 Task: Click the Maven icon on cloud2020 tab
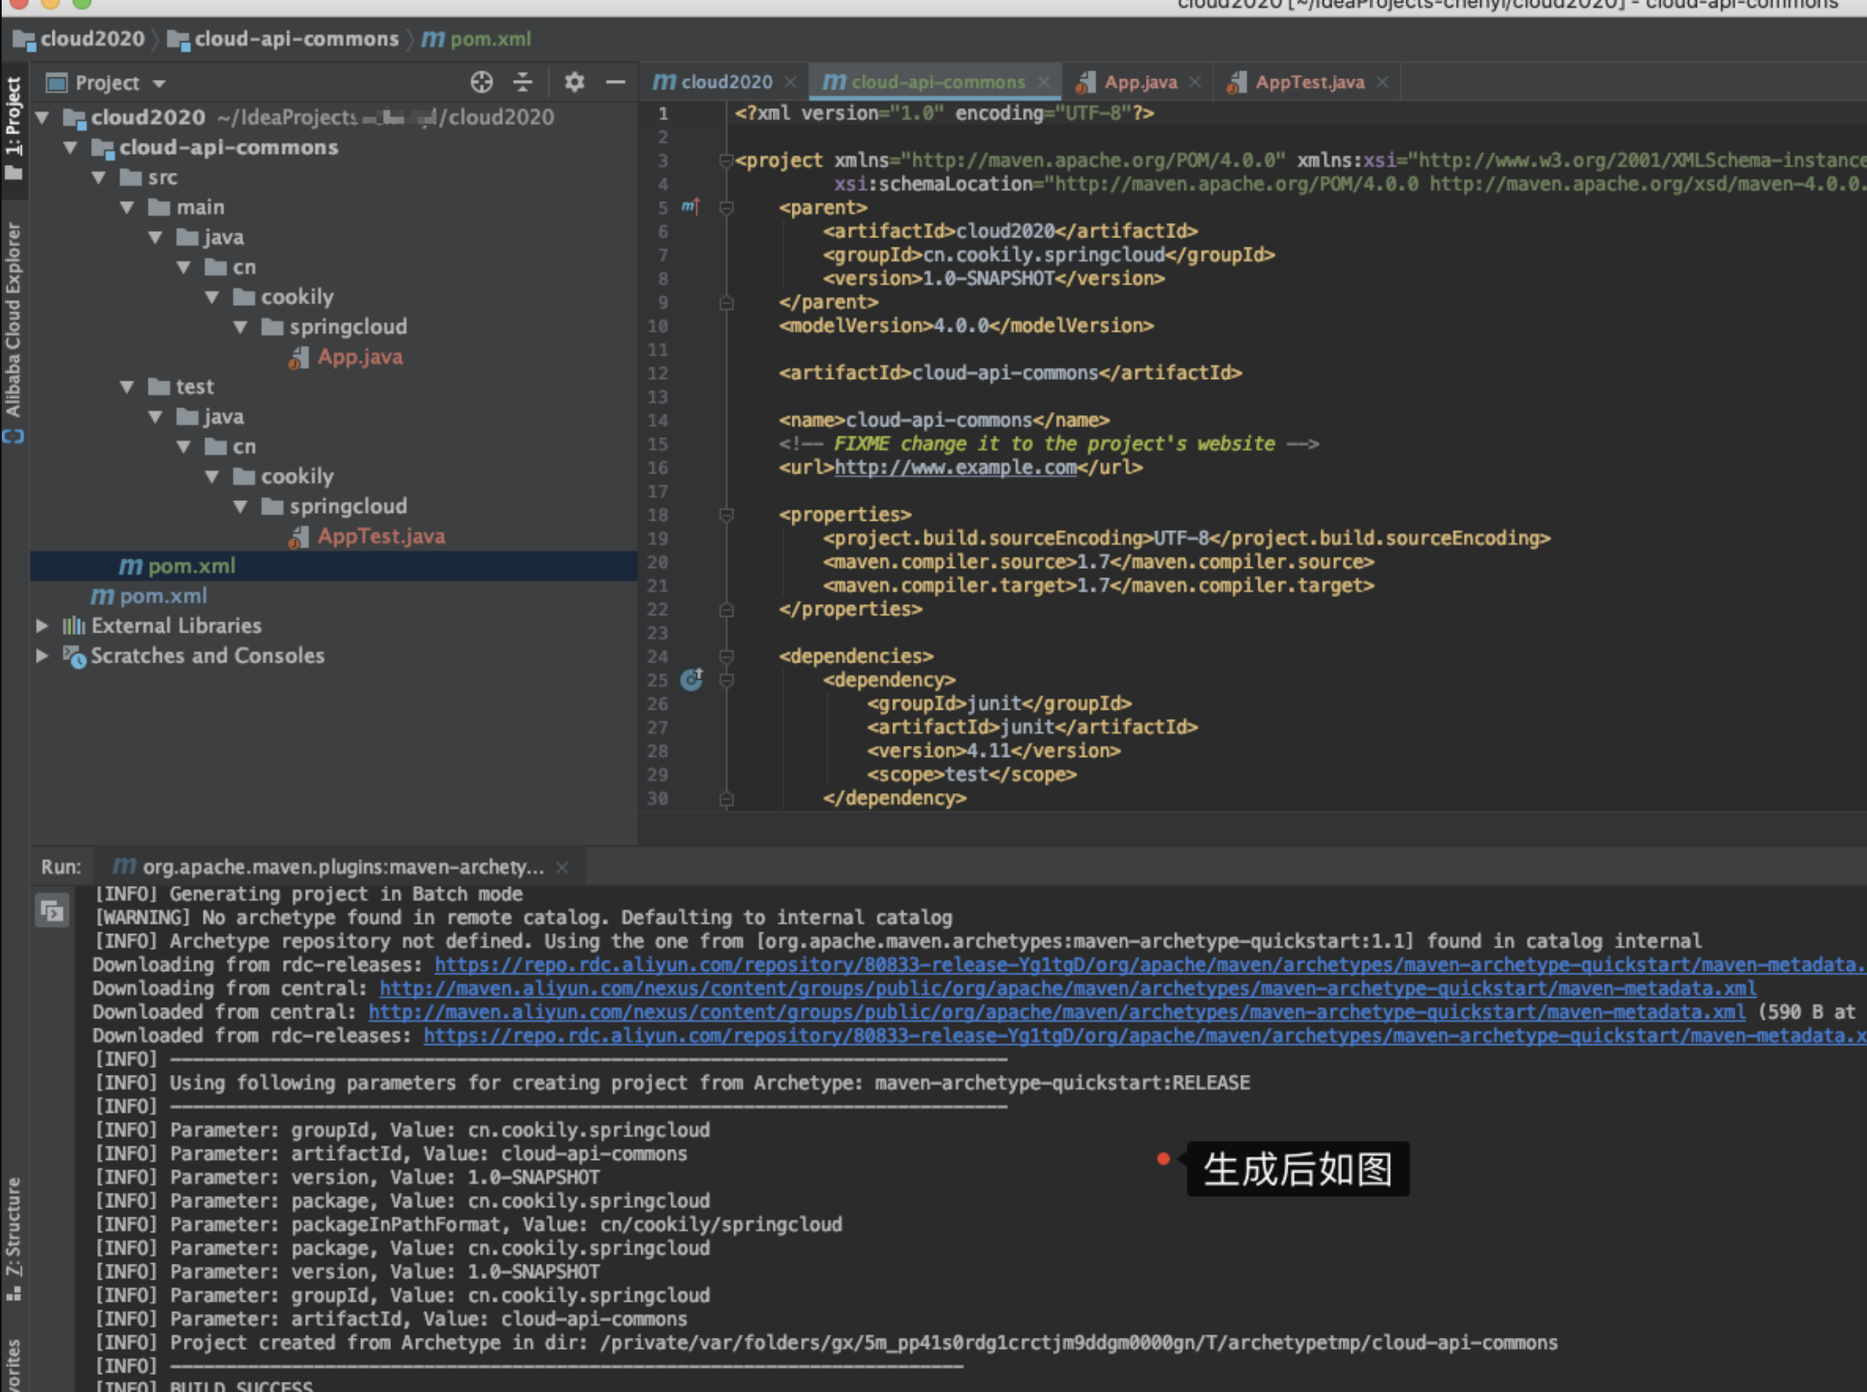pos(664,82)
